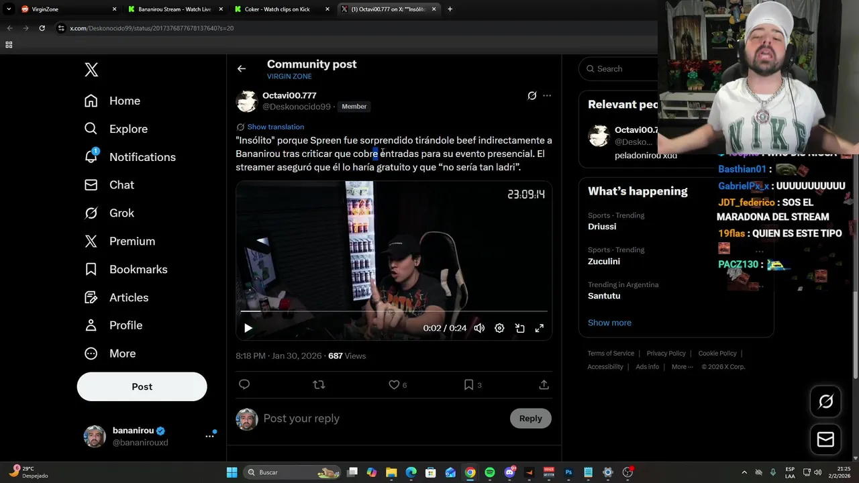Open Grok from the sidebar
Image resolution: width=859 pixels, height=483 pixels.
tap(109, 213)
